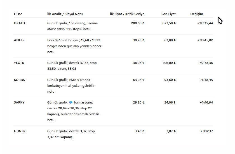Click HUNER change value +%12,17
Image resolution: width=235 pixels, height=154 pixels.
[x=206, y=131]
